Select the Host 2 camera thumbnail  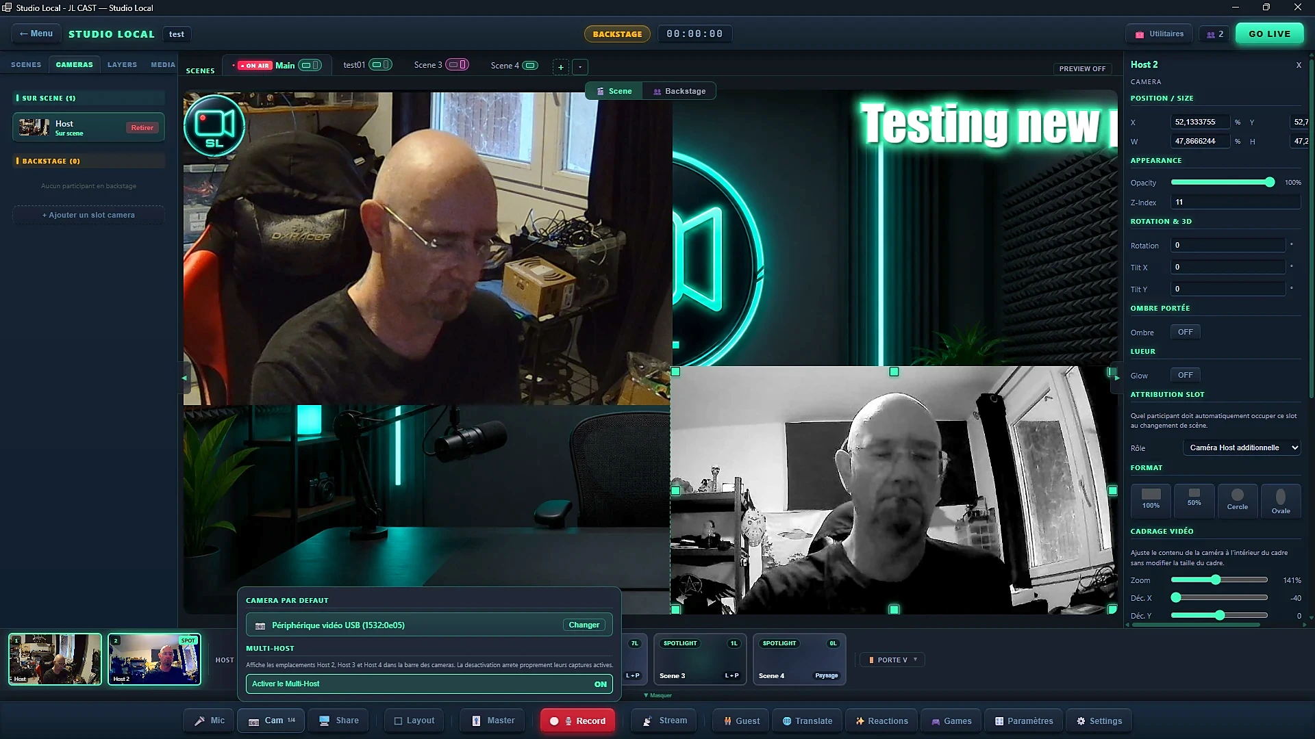[154, 659]
